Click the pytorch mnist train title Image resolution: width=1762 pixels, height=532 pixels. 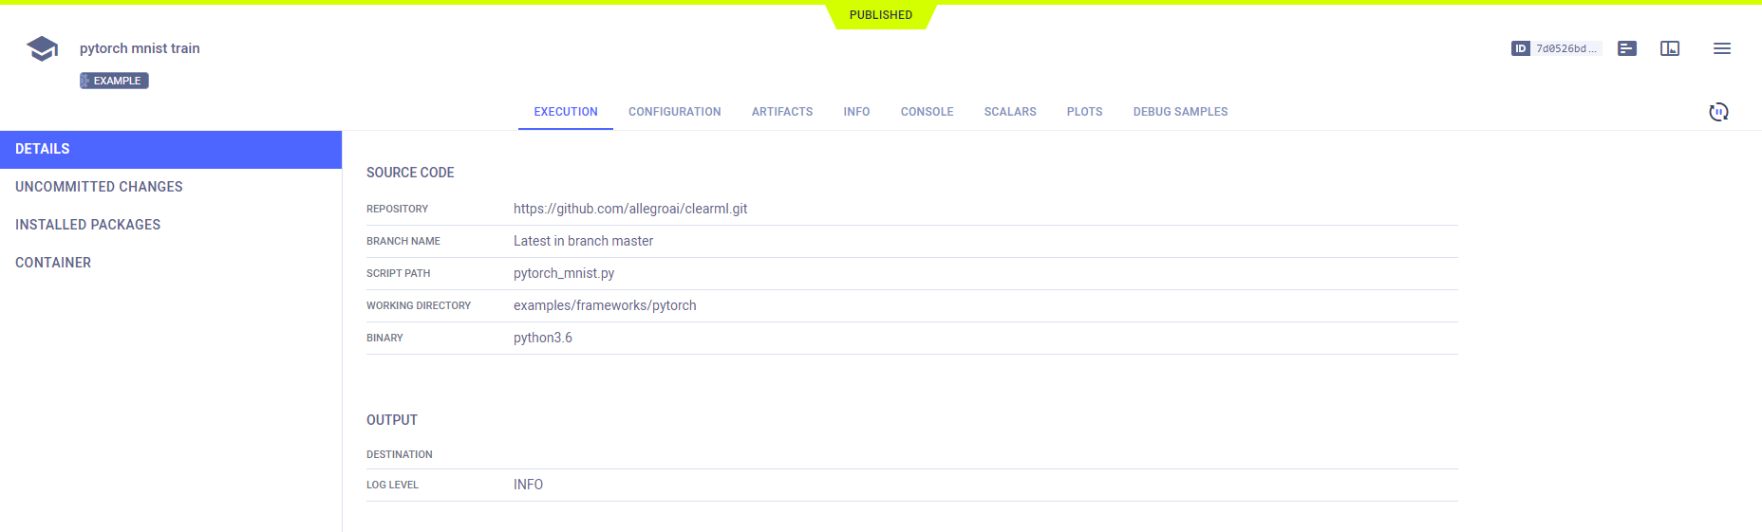pos(140,48)
